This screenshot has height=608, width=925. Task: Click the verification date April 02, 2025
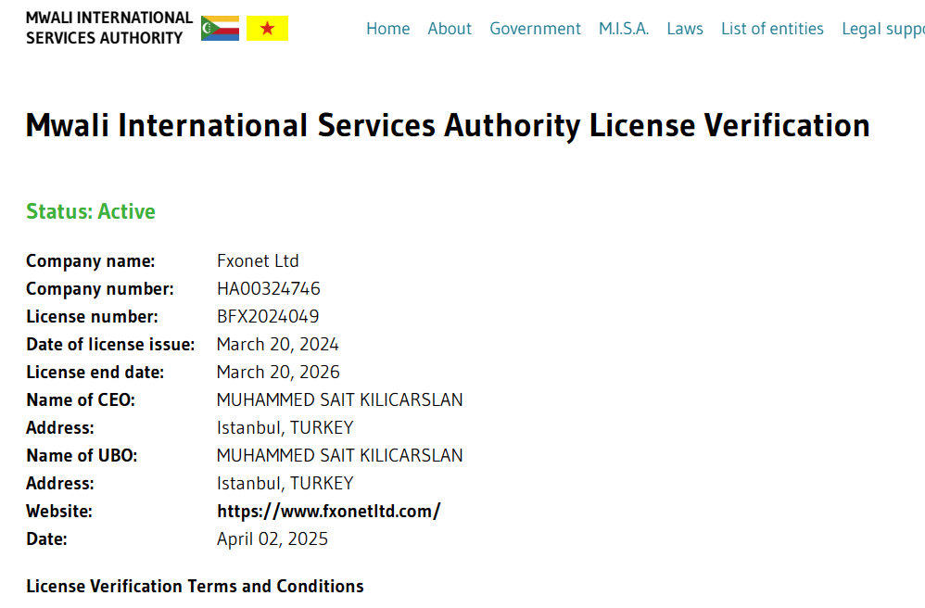click(272, 538)
